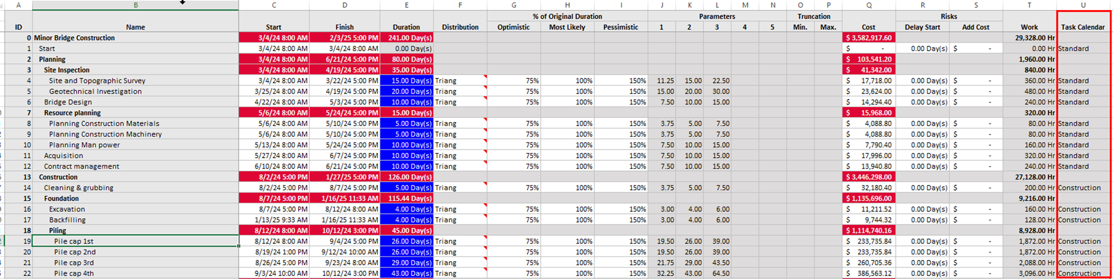Select the 2/3/25 5:00 PM finish cell

click(344, 38)
